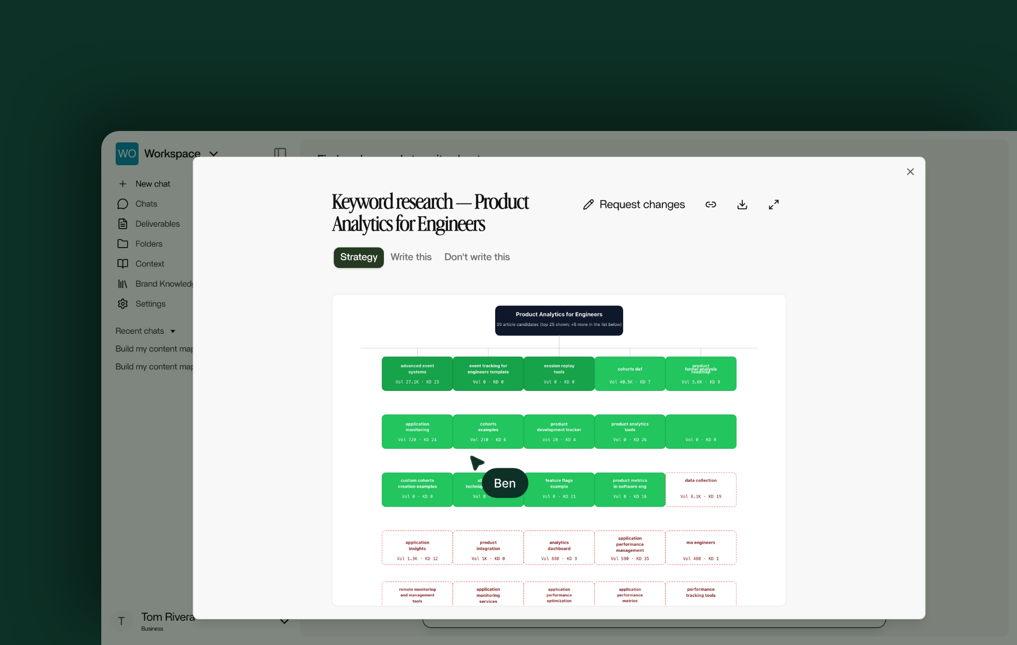Select cohorts examples card

[488, 432]
